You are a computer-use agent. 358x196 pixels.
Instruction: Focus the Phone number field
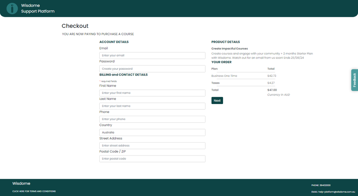click(x=152, y=119)
